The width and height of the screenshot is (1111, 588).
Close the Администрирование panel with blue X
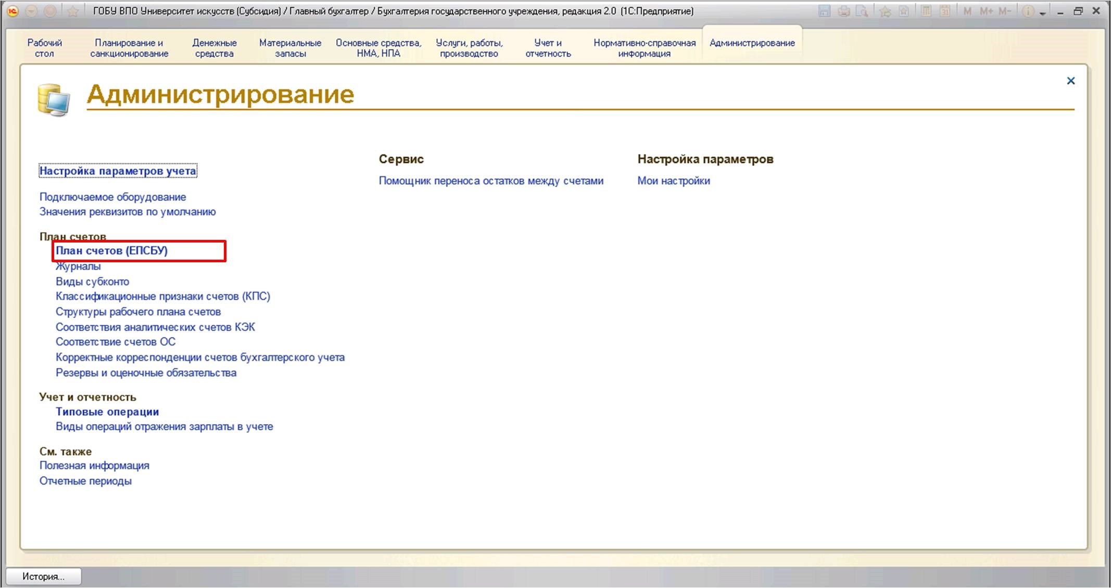tap(1070, 81)
